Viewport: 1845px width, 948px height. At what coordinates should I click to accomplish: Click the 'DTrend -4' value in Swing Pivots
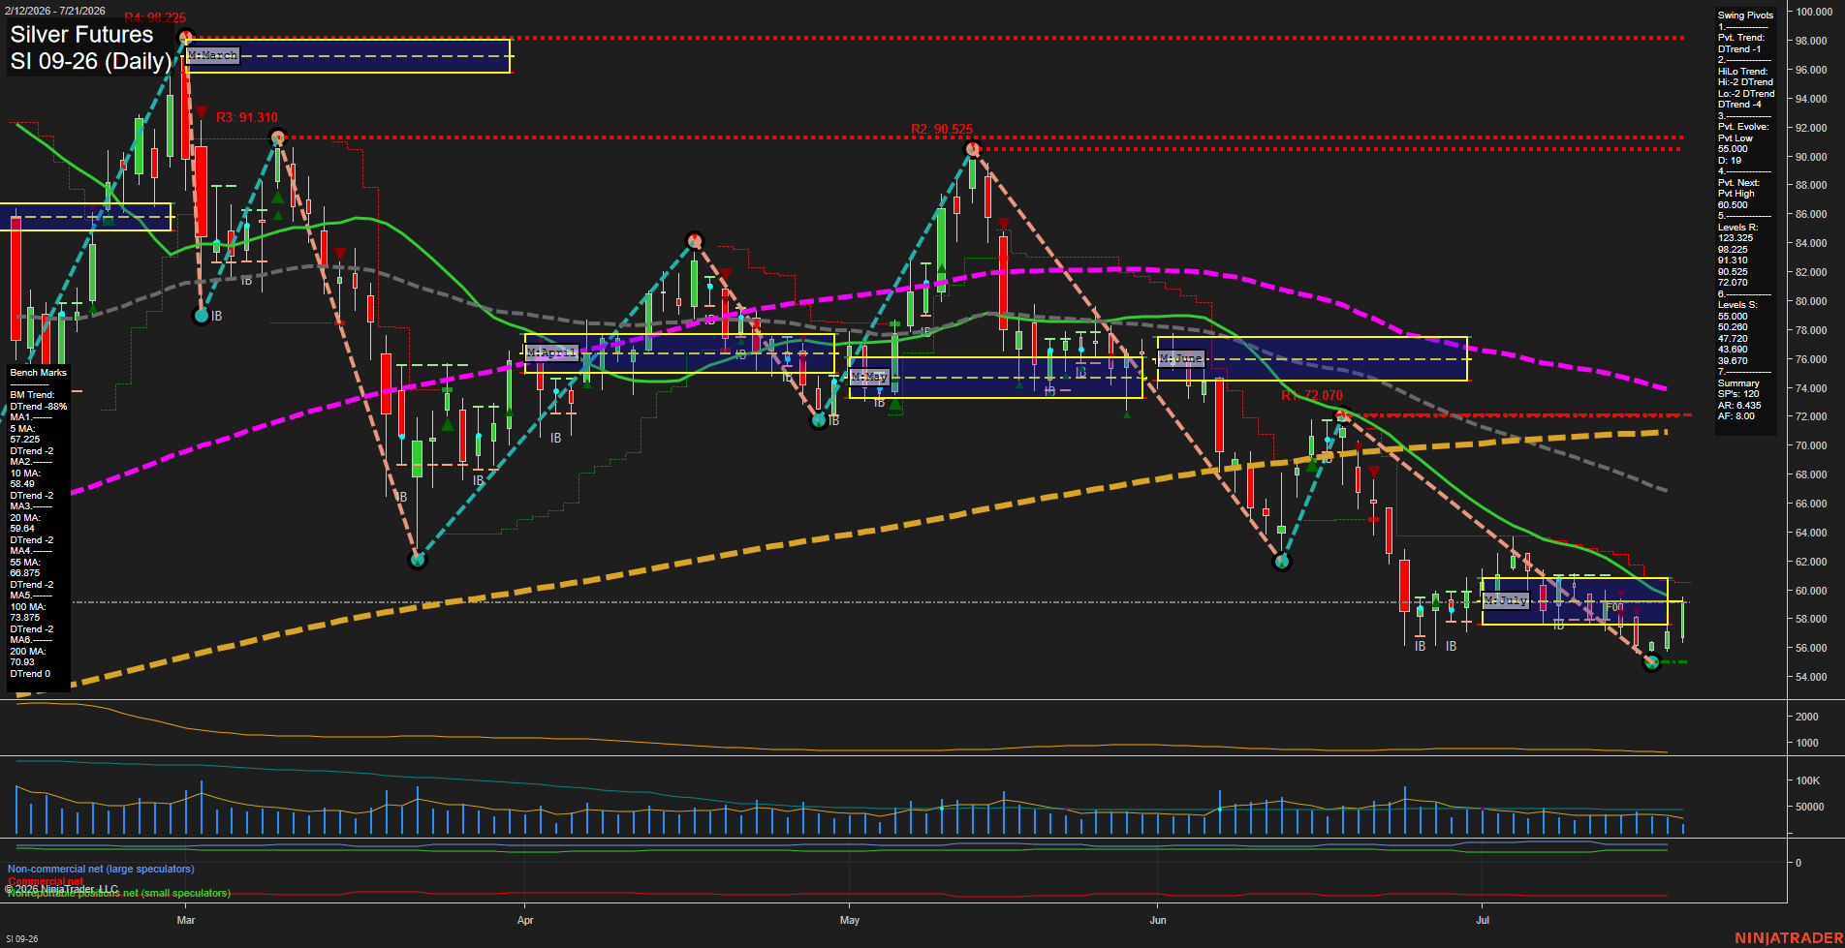(1739, 105)
